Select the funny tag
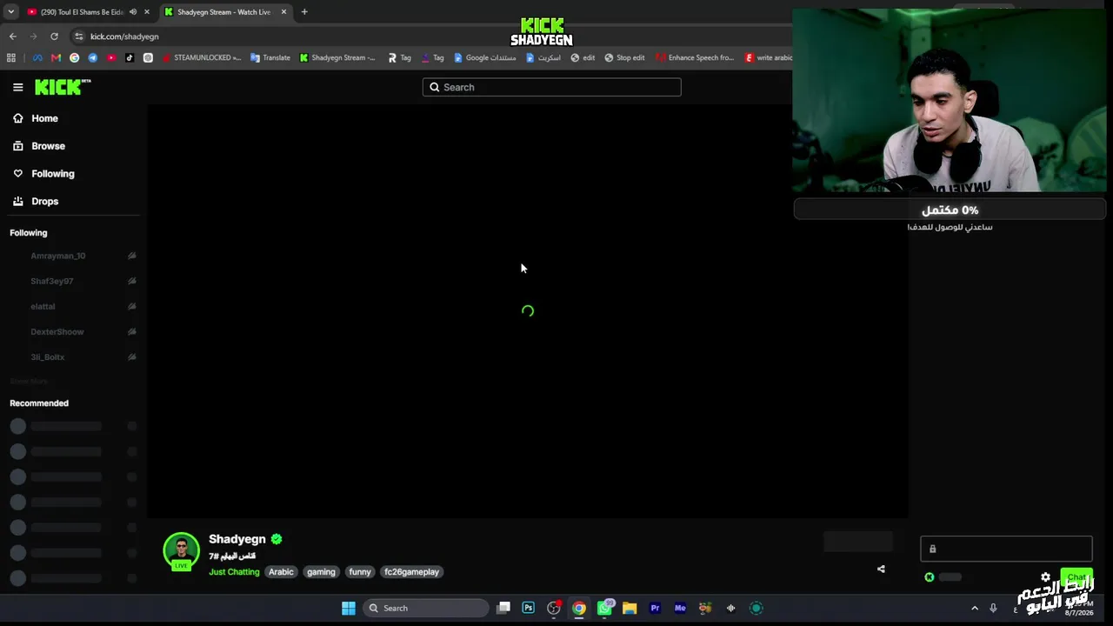 coord(360,572)
